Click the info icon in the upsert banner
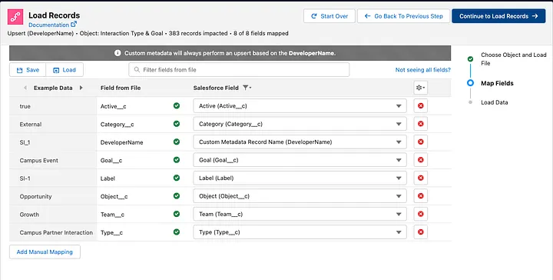This screenshot has height=280, width=553. [x=118, y=53]
